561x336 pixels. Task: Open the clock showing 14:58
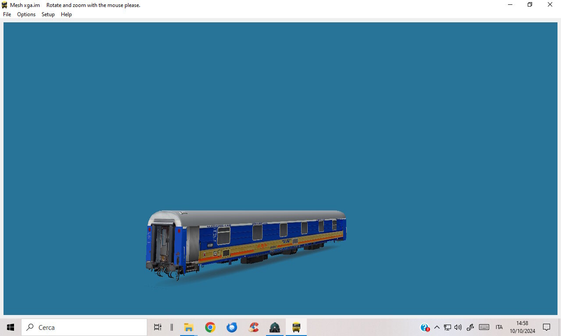tap(522, 327)
